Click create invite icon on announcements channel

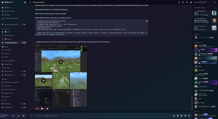(x=23, y=43)
